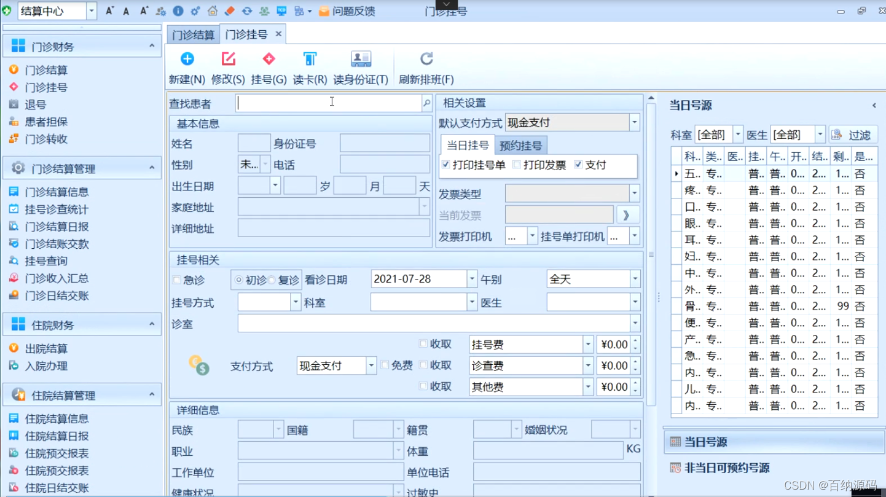
Task: Open the 挂号方式 dropdown
Action: click(x=296, y=302)
